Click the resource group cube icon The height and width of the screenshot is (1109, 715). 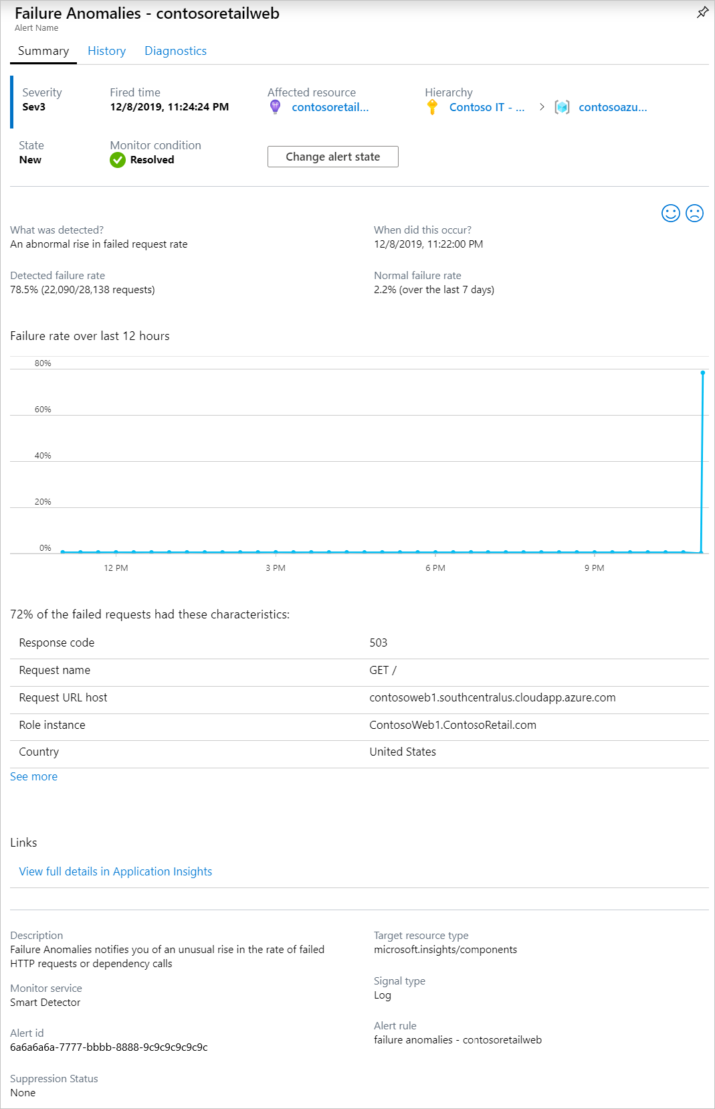click(563, 108)
